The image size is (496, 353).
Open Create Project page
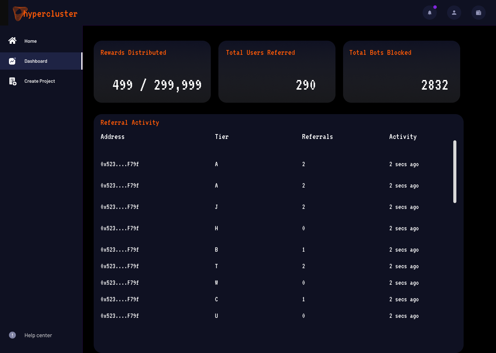coord(40,81)
